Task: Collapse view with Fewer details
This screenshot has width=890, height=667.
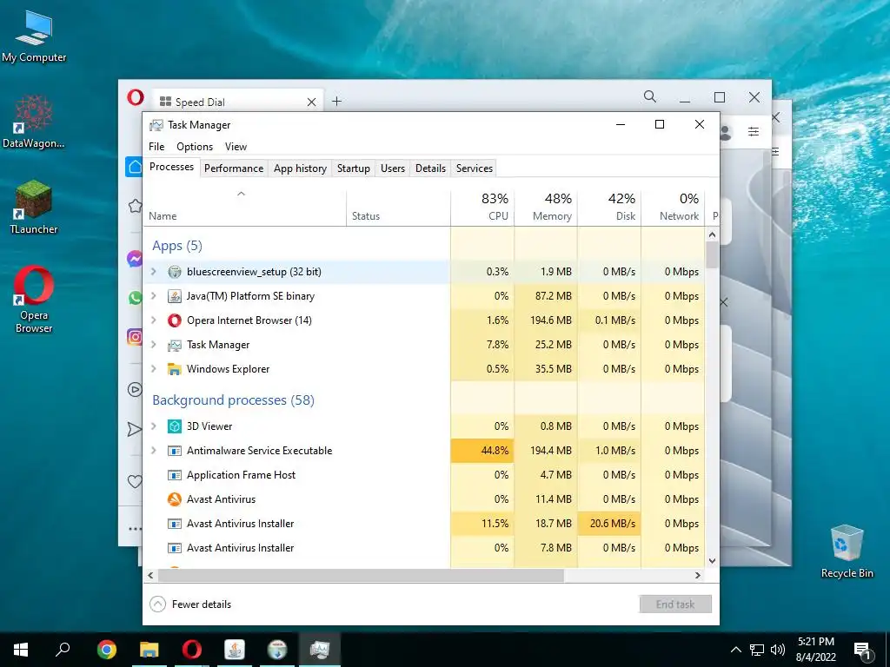Action: [190, 604]
